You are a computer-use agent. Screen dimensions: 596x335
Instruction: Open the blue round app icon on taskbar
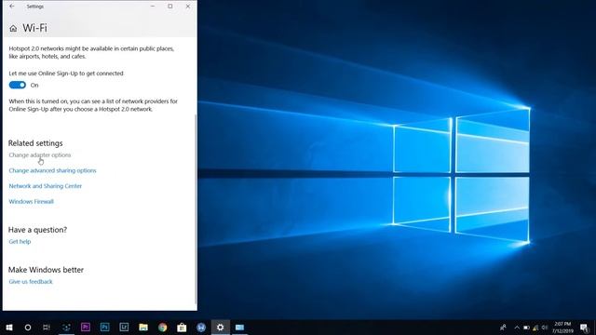[x=201, y=327]
